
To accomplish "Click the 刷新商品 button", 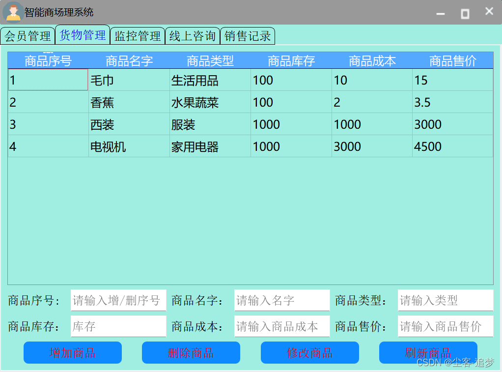I will pyautogui.click(x=428, y=352).
